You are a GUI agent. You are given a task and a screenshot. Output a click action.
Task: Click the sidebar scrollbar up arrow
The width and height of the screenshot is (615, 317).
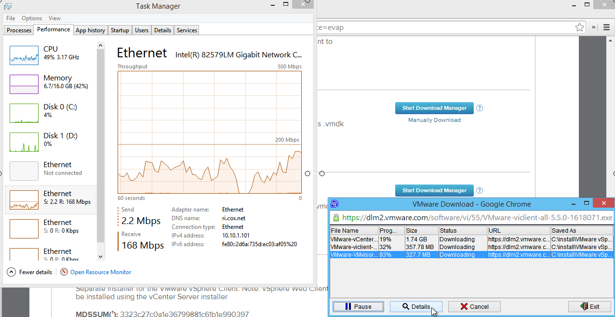pos(101,45)
